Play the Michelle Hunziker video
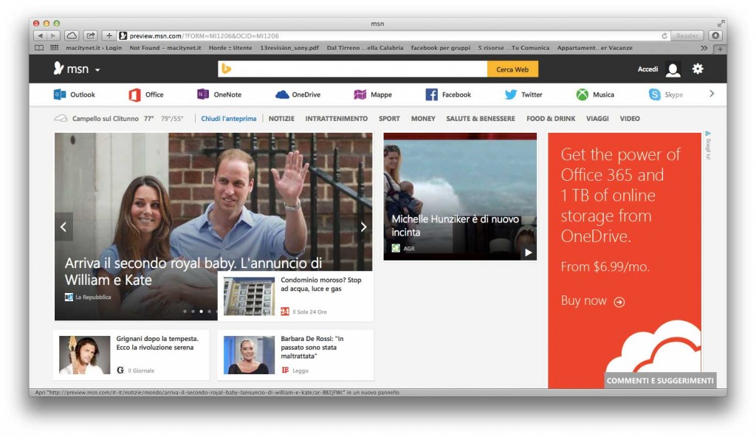 pyautogui.click(x=529, y=252)
